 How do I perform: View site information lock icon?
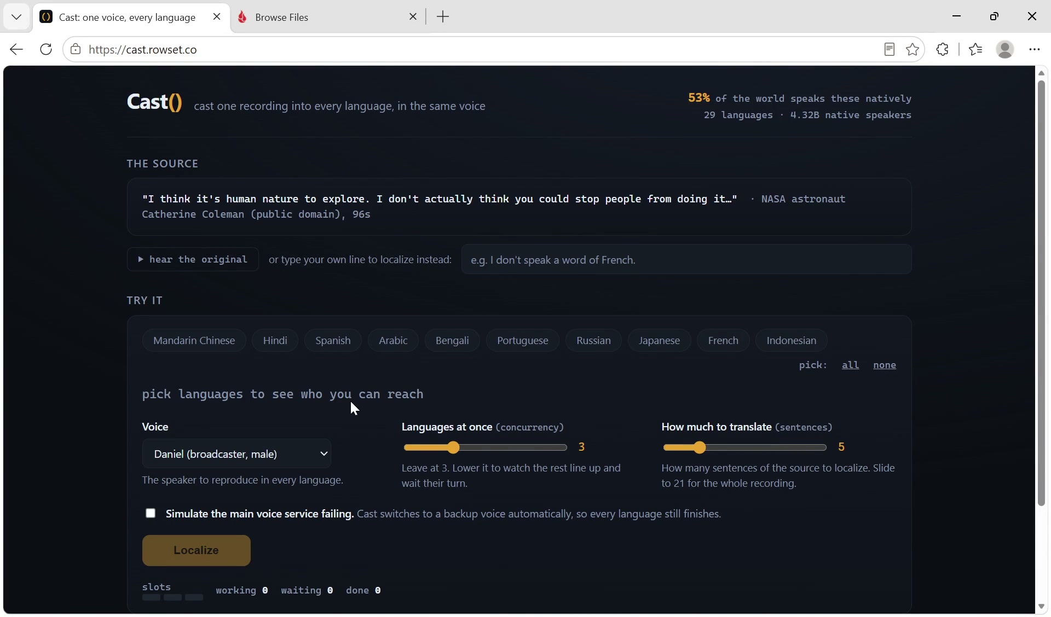[76, 50]
